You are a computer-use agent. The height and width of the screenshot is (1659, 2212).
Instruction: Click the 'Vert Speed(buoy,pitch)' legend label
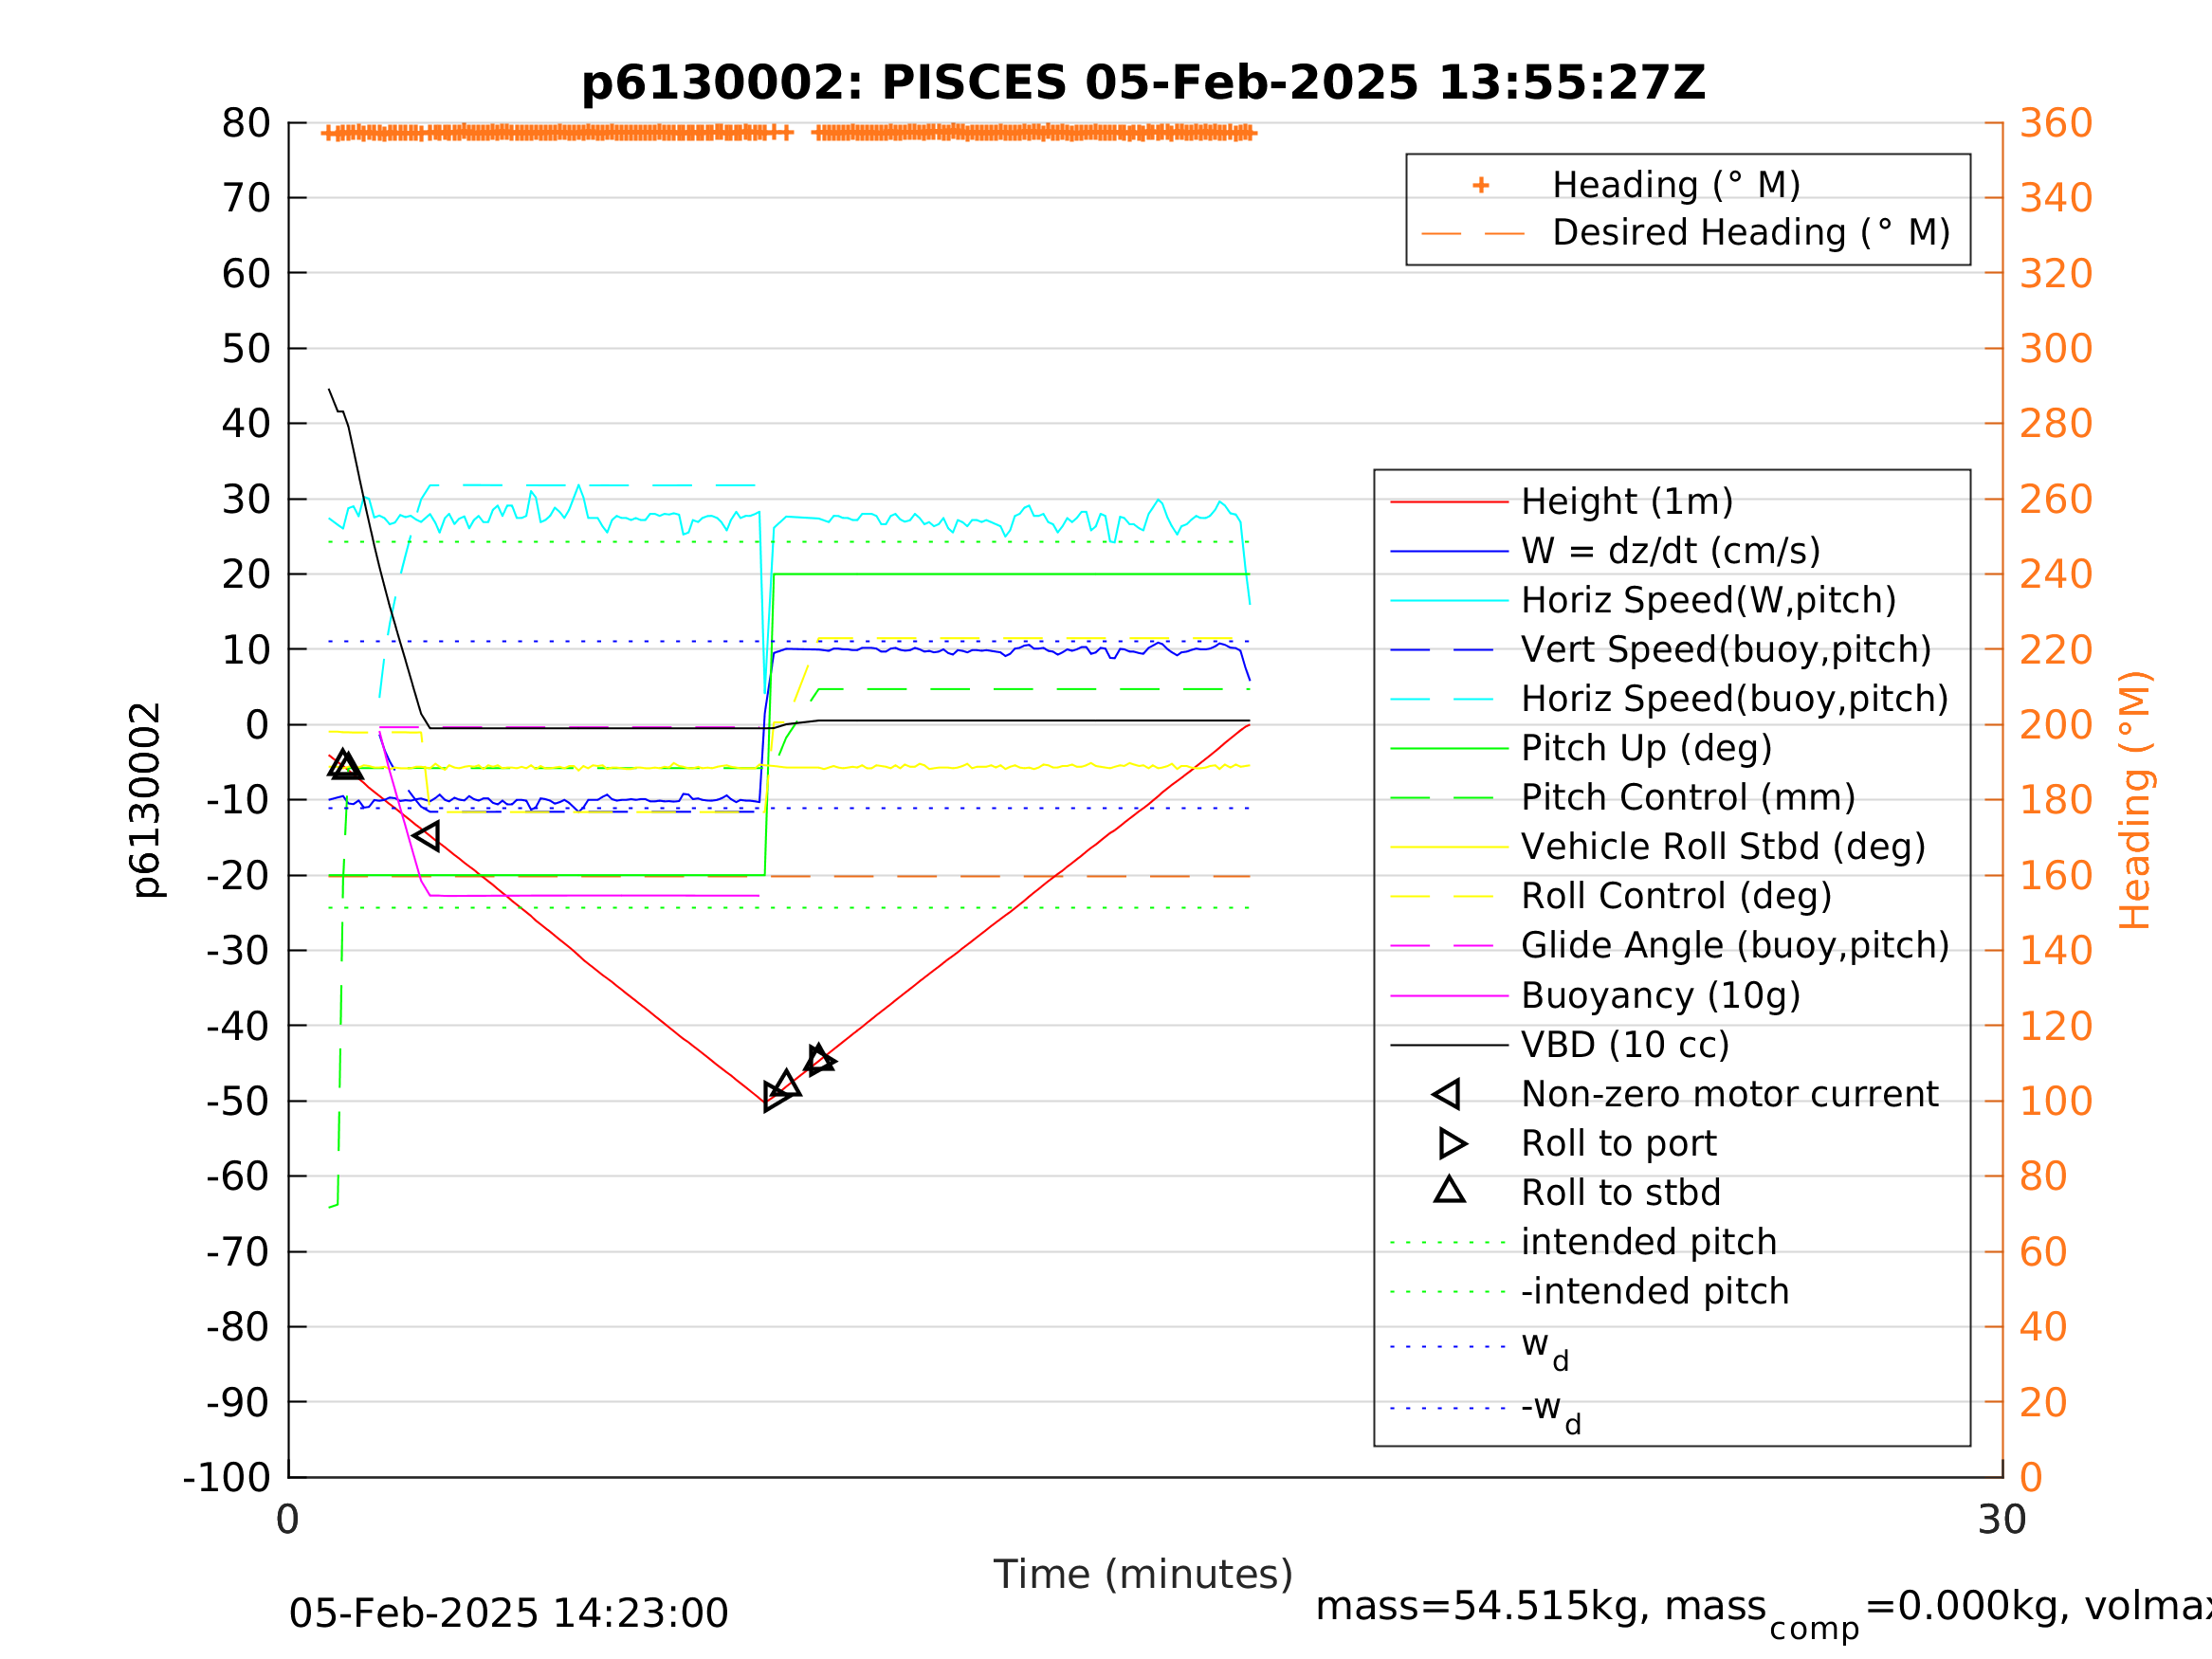(1726, 650)
